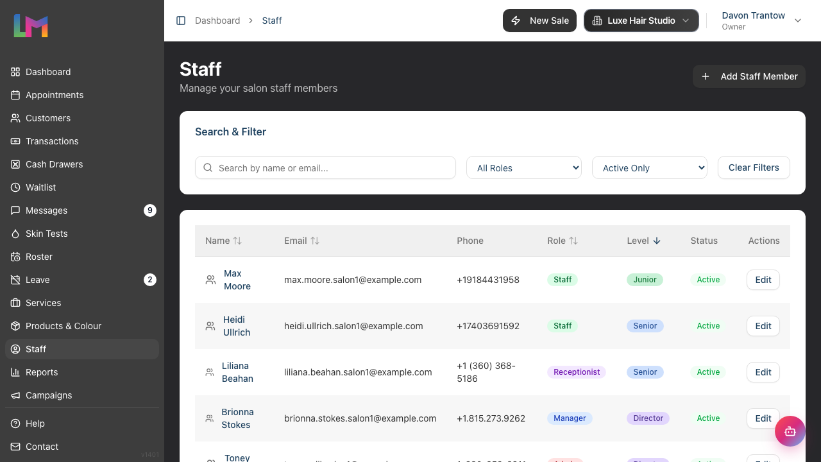821x462 pixels.
Task: Click the building icon on Luxe Hair Studio
Action: pos(597,21)
